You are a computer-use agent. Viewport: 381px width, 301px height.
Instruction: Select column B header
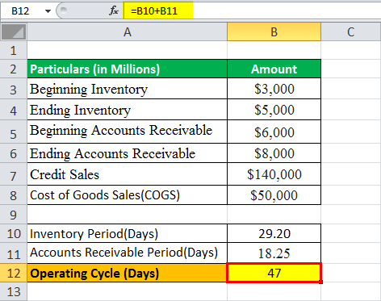click(274, 32)
